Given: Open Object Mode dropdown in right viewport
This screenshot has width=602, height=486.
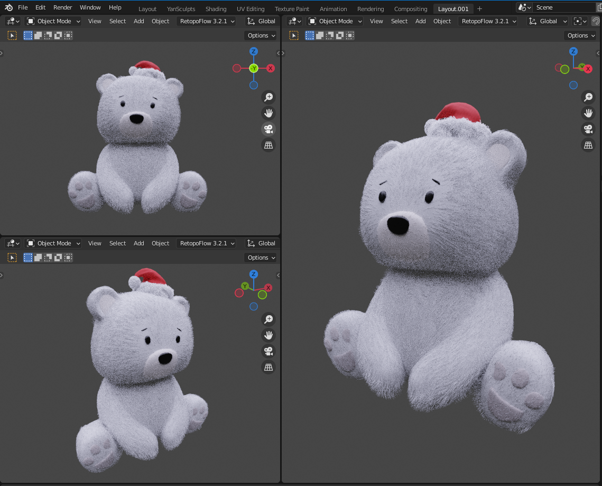Looking at the screenshot, I should (335, 21).
